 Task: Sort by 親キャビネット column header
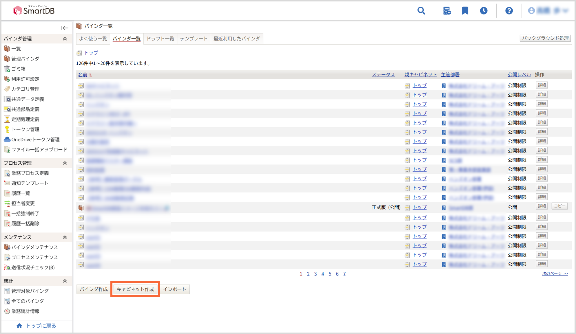pos(420,75)
